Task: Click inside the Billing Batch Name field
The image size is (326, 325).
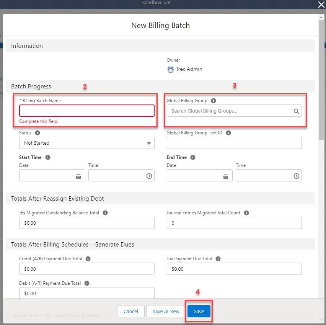Action: (86, 111)
